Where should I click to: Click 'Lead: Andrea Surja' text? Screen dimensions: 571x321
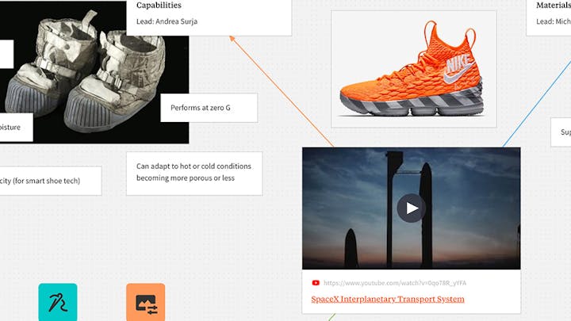pyautogui.click(x=167, y=21)
